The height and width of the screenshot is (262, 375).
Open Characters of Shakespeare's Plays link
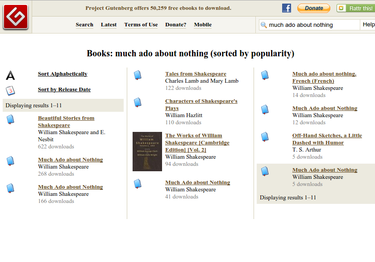(x=201, y=105)
